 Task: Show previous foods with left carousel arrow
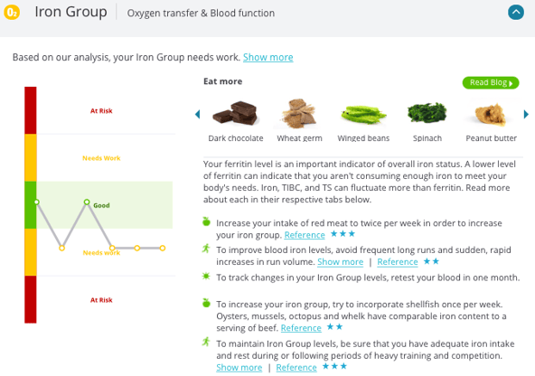197,114
